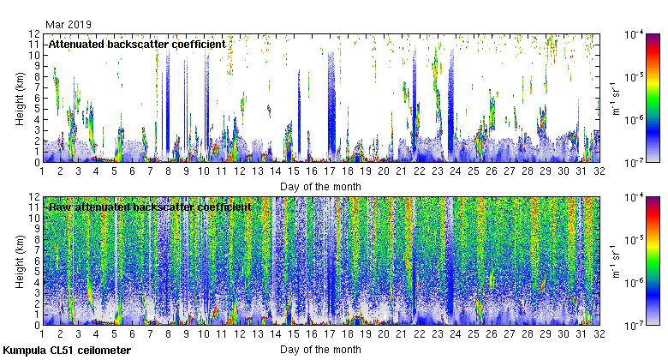Click the top plot's 'Day of the month' label
Image resolution: width=668 pixels, height=360 pixels.
[x=319, y=186]
